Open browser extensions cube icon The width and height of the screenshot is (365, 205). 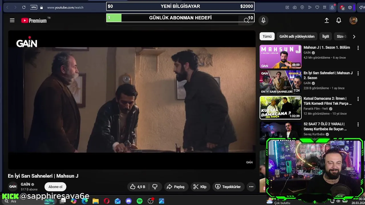tap(350, 7)
